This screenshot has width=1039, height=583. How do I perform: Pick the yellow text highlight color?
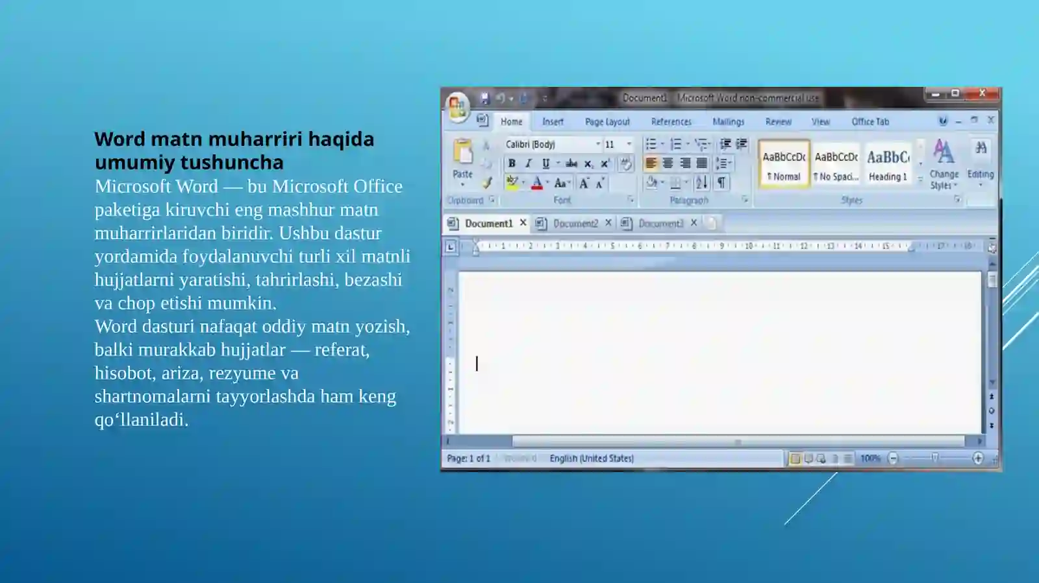(512, 183)
